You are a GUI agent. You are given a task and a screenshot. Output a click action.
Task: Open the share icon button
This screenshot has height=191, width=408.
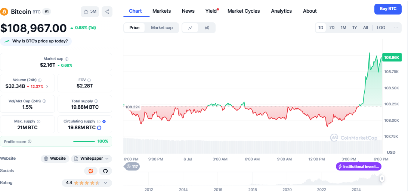107,12
